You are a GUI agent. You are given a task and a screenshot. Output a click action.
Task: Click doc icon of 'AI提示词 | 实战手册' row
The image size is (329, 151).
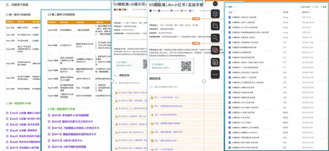pyautogui.click(x=230, y=17)
